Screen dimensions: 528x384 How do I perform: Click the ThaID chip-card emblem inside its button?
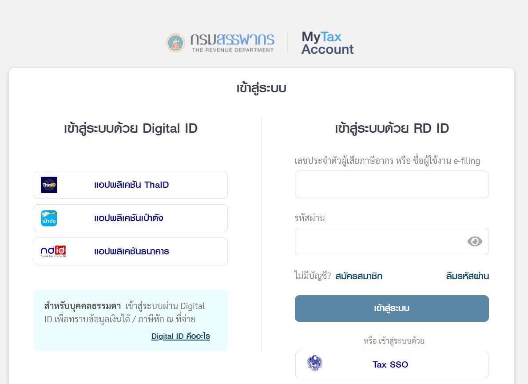tap(49, 185)
